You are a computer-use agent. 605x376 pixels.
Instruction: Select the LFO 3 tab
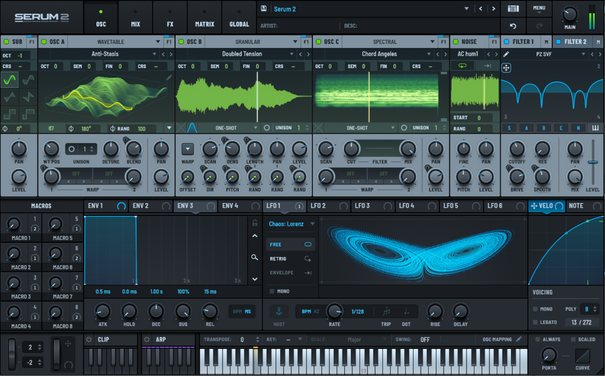[373, 206]
